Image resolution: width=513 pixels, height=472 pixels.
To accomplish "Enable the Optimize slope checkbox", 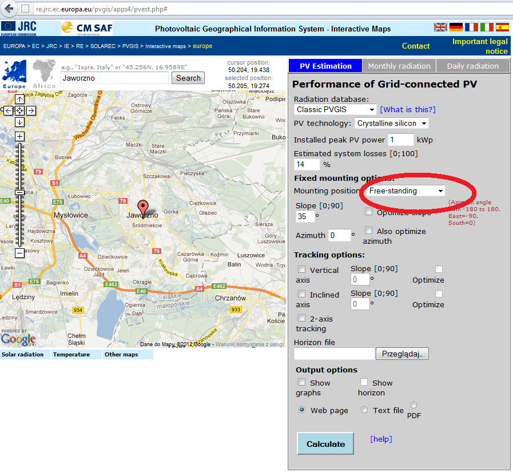I will click(x=369, y=212).
